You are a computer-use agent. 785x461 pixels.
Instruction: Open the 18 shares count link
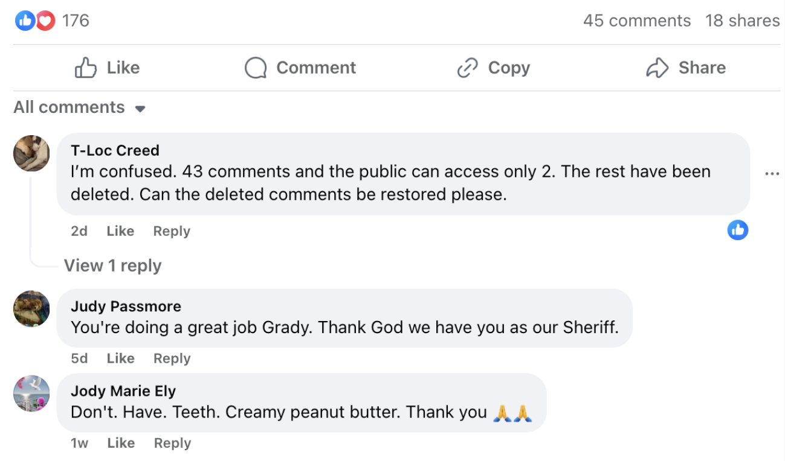tap(742, 21)
